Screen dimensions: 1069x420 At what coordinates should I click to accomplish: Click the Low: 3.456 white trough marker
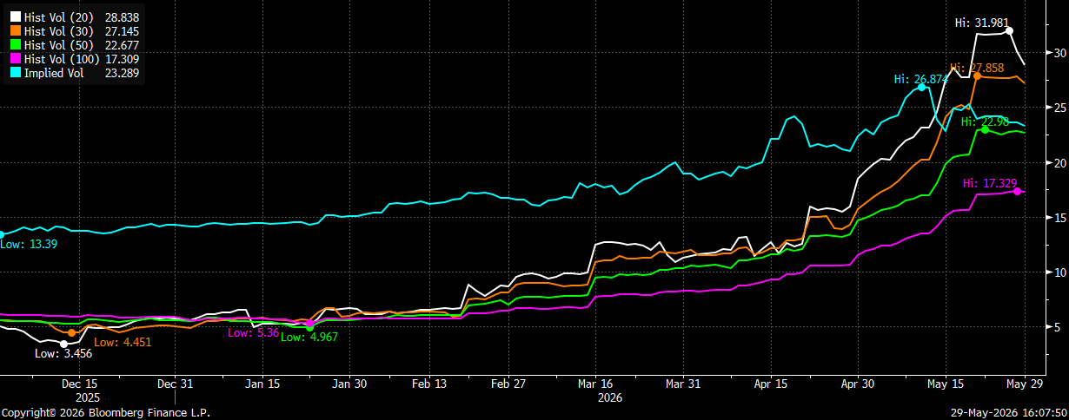(x=63, y=344)
